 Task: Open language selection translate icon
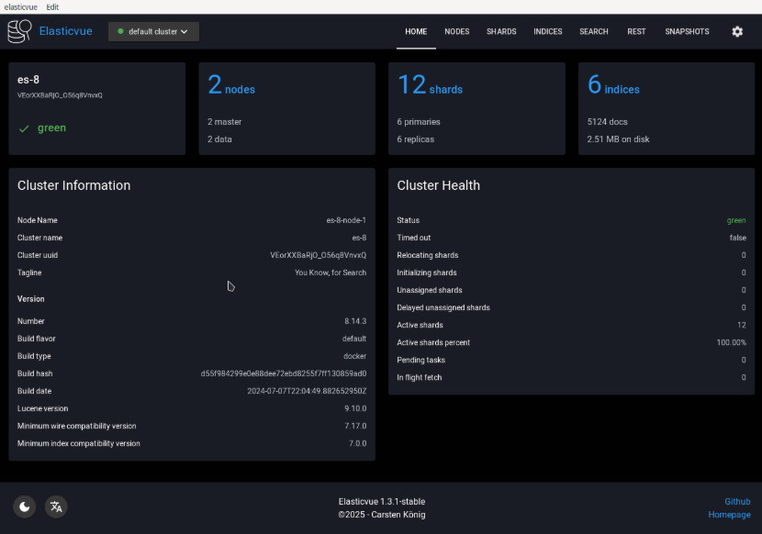click(x=56, y=506)
